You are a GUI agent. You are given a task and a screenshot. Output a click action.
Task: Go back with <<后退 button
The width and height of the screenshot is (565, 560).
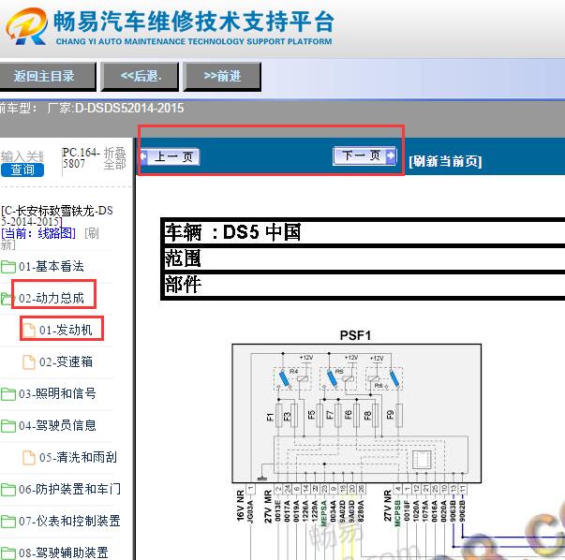click(x=140, y=76)
